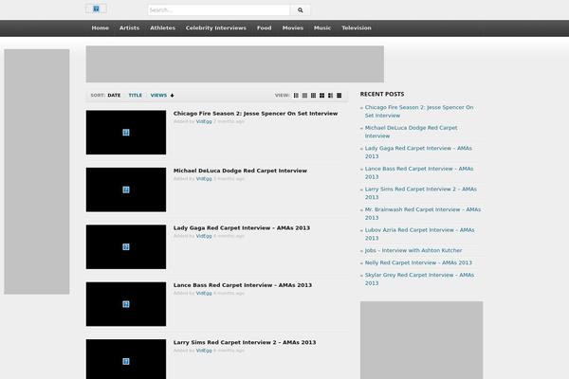Click the VidEgg author link under Lady Gaga
This screenshot has width=569, height=379.
204,236
